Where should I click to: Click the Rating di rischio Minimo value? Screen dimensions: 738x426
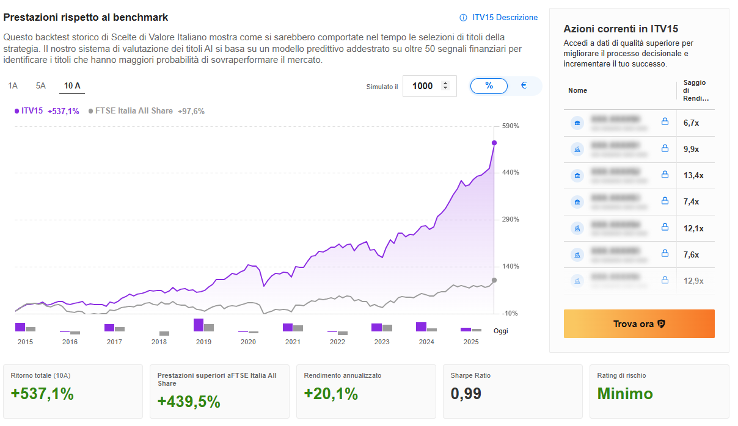625,394
